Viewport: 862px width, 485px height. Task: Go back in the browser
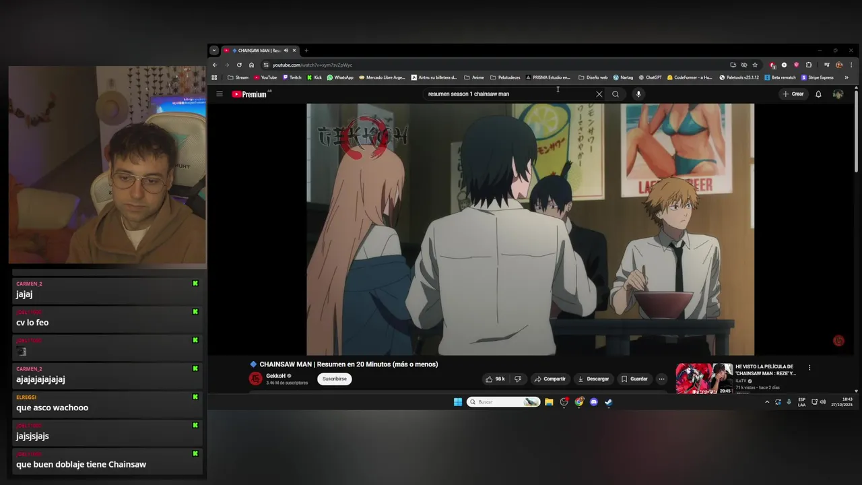pyautogui.click(x=215, y=65)
